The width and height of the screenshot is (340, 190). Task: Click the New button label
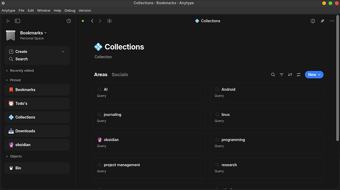pyautogui.click(x=312, y=75)
